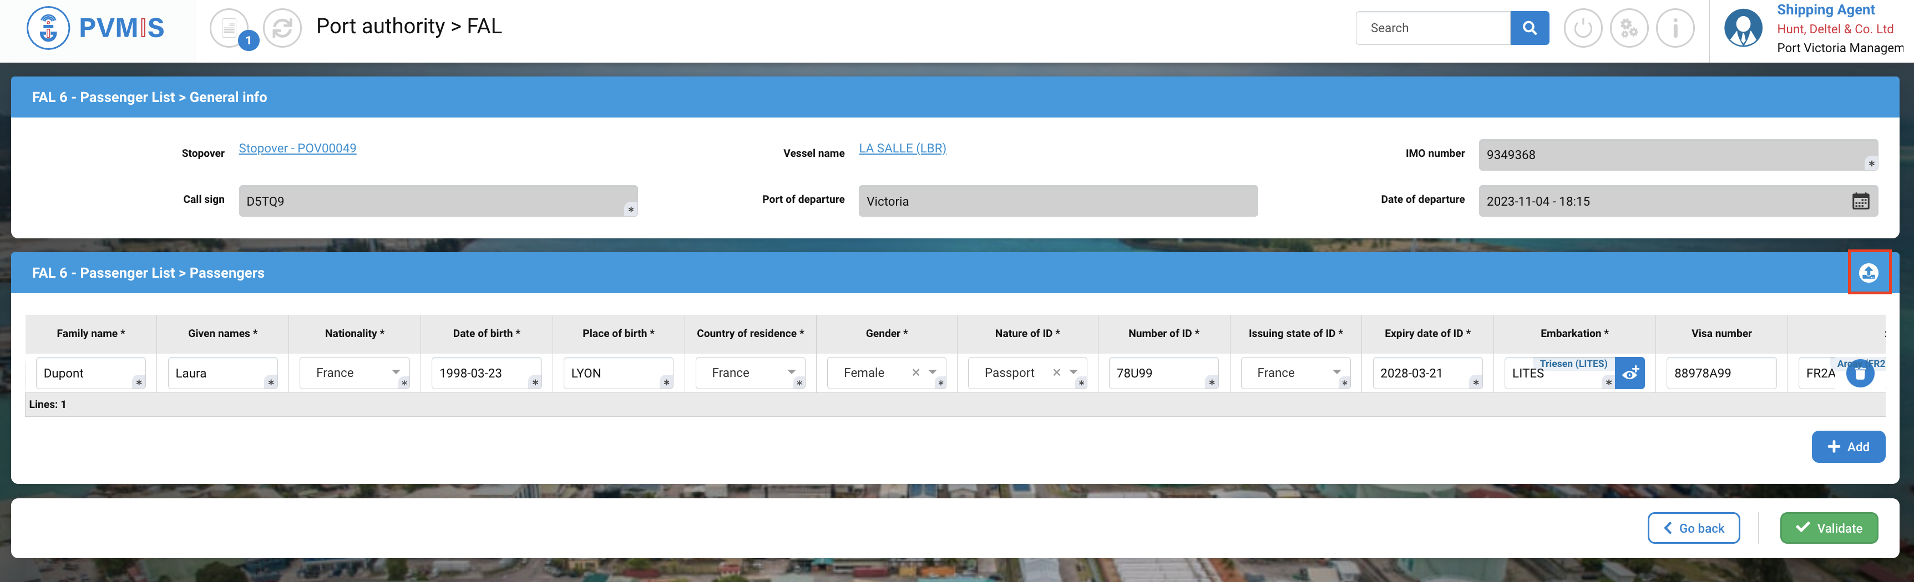Click the information icon in header

tap(1675, 28)
